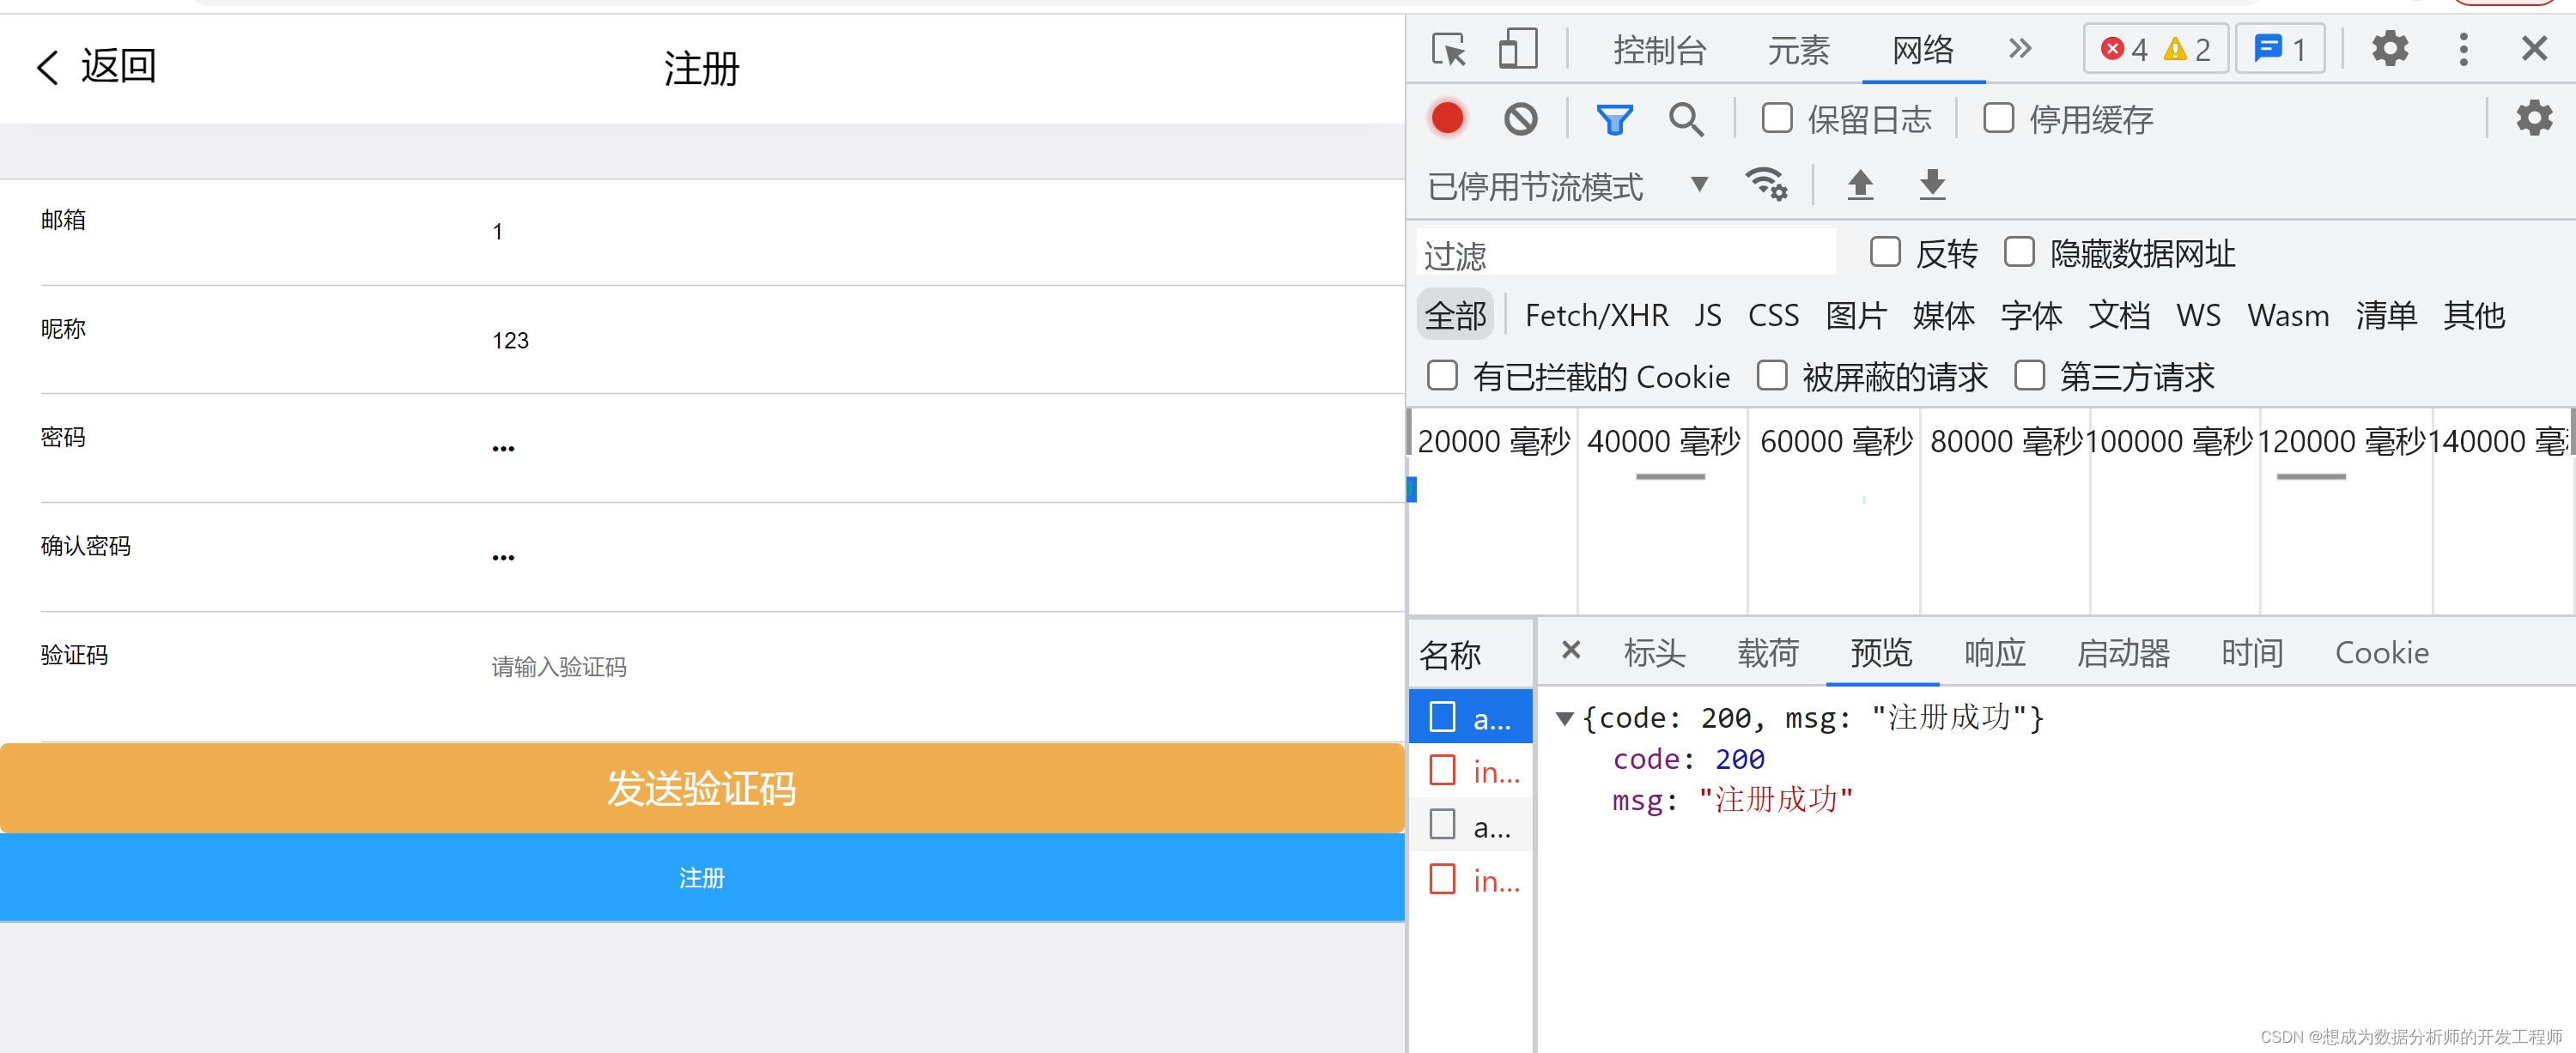This screenshot has width=2576, height=1053.
Task: Select the 网络 tab
Action: (1922, 50)
